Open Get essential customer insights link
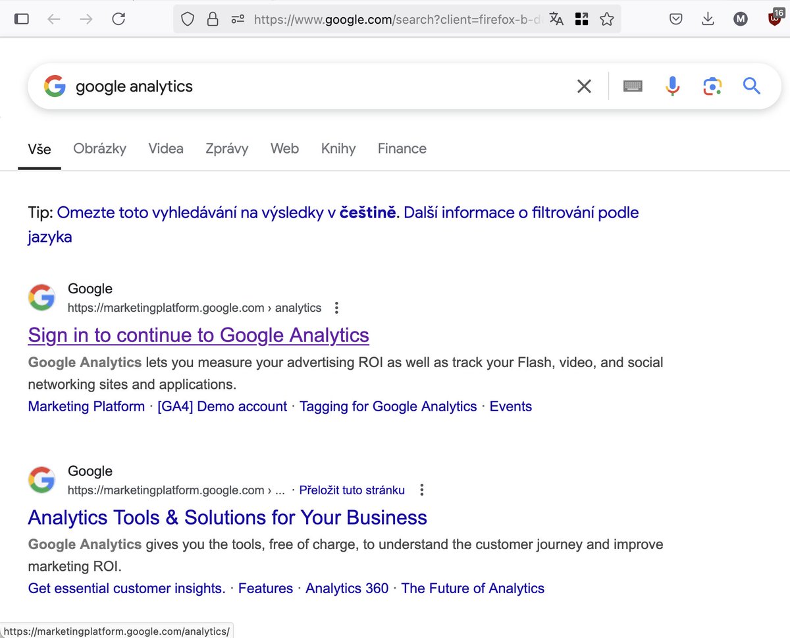The image size is (790, 638). click(126, 589)
